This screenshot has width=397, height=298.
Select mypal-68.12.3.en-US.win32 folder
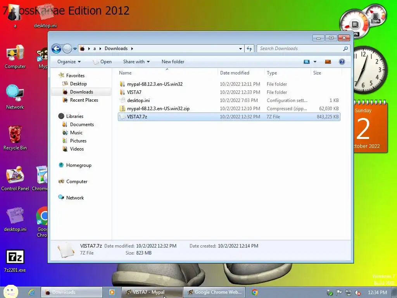click(229, 84)
